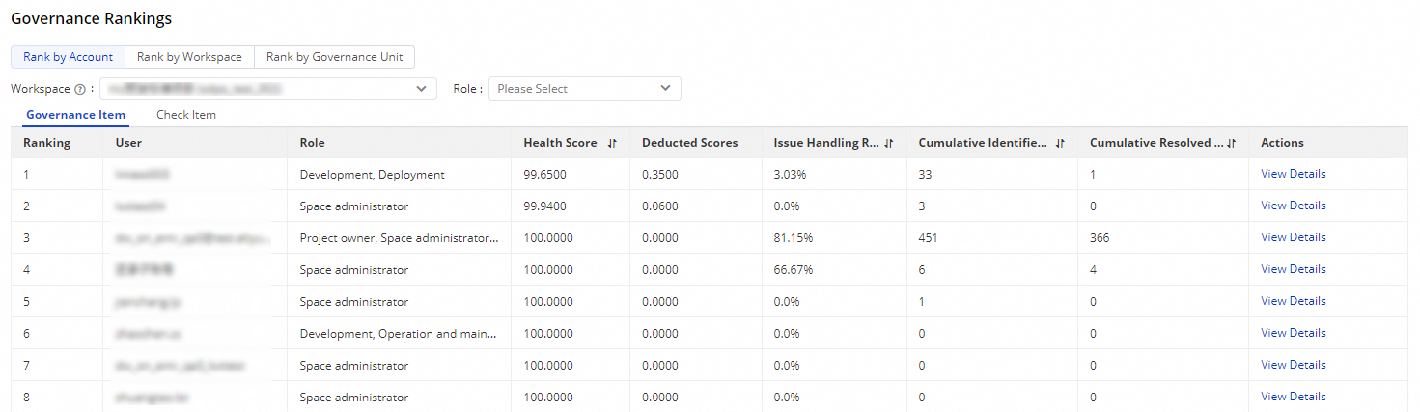Screen dimensions: 1420x412
Task: View Details for ranking 4 row
Action: 1294,269
